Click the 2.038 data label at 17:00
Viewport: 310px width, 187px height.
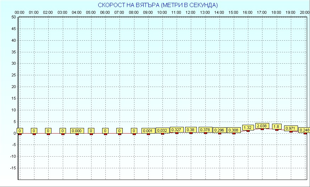[x=262, y=126]
